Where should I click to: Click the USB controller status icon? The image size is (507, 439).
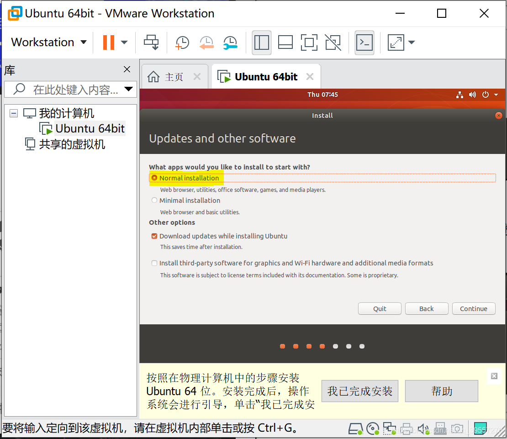click(440, 429)
